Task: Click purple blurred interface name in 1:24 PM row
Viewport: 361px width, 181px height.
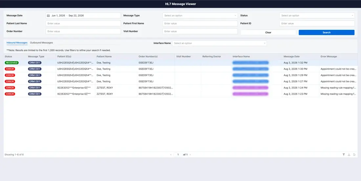Action: coord(250,88)
